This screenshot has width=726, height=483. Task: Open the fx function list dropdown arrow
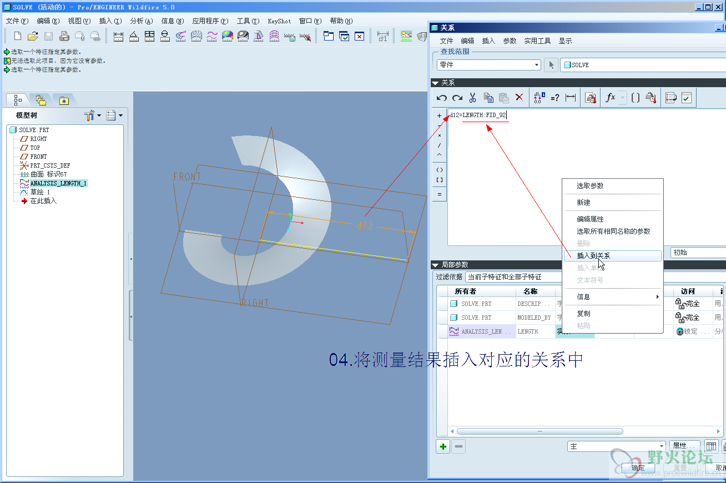(x=623, y=98)
